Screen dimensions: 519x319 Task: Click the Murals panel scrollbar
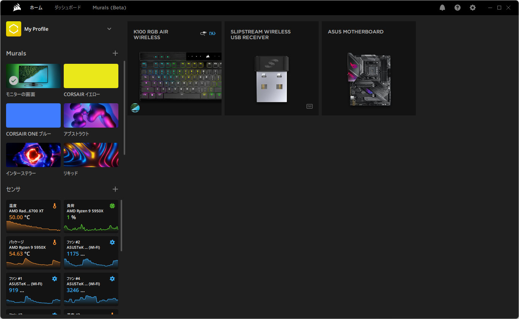[124, 107]
